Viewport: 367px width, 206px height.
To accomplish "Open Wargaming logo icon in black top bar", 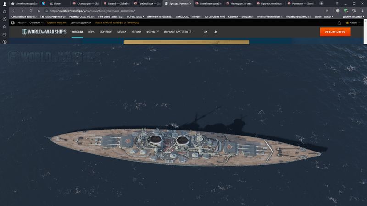I will pyautogui.click(x=13, y=22).
